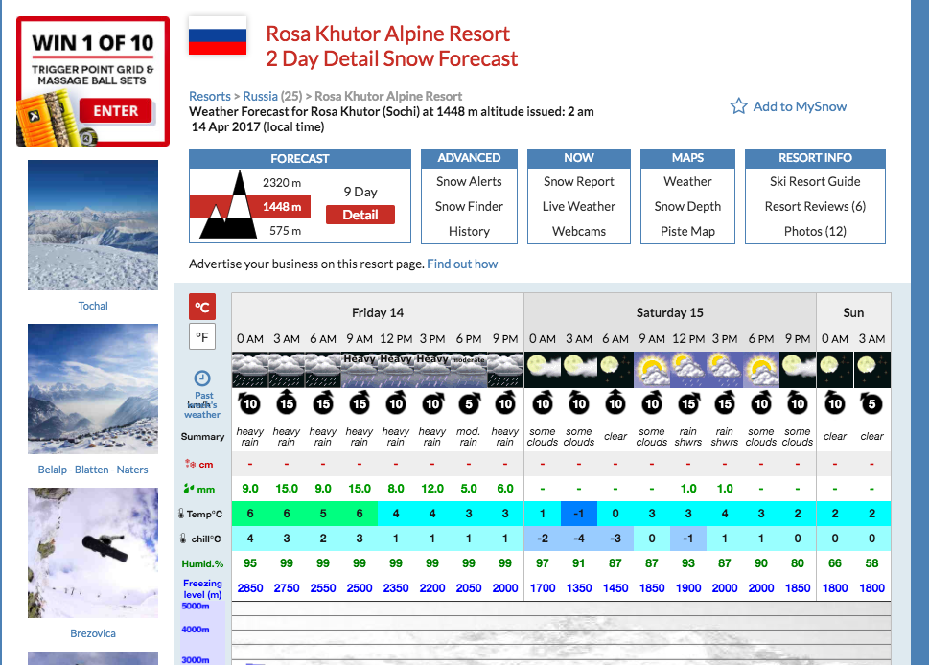Click Saturday 9 PM moon clouds icon
929x665 pixels.
point(798,370)
